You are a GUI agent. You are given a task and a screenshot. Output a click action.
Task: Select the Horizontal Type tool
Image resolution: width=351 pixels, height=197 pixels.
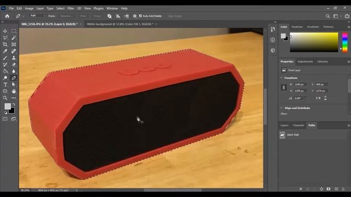pos(5,85)
